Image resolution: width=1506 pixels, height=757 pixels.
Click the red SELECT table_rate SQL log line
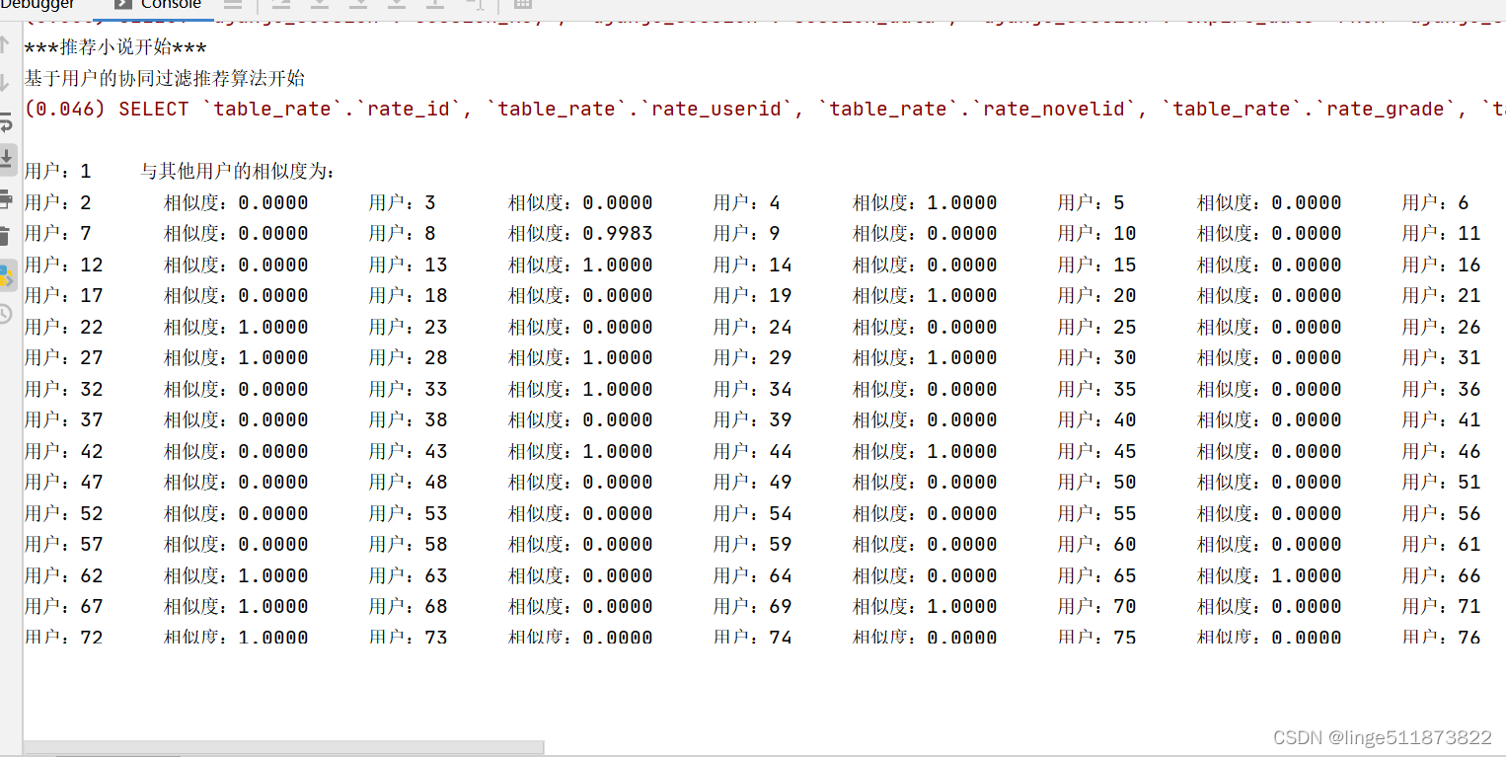point(765,109)
